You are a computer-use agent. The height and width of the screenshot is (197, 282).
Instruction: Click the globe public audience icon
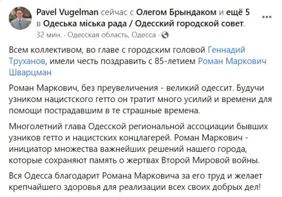click(165, 35)
